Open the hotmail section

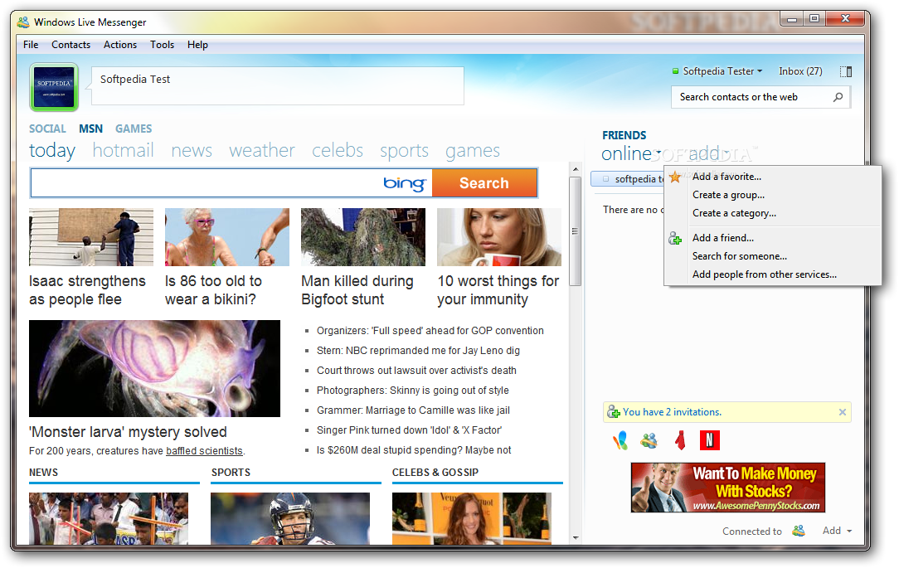point(124,151)
